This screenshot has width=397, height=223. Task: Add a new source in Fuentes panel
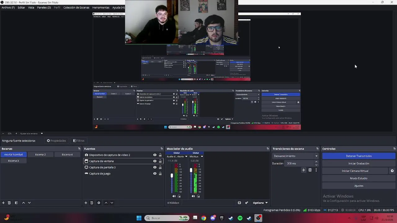[x=86, y=203]
